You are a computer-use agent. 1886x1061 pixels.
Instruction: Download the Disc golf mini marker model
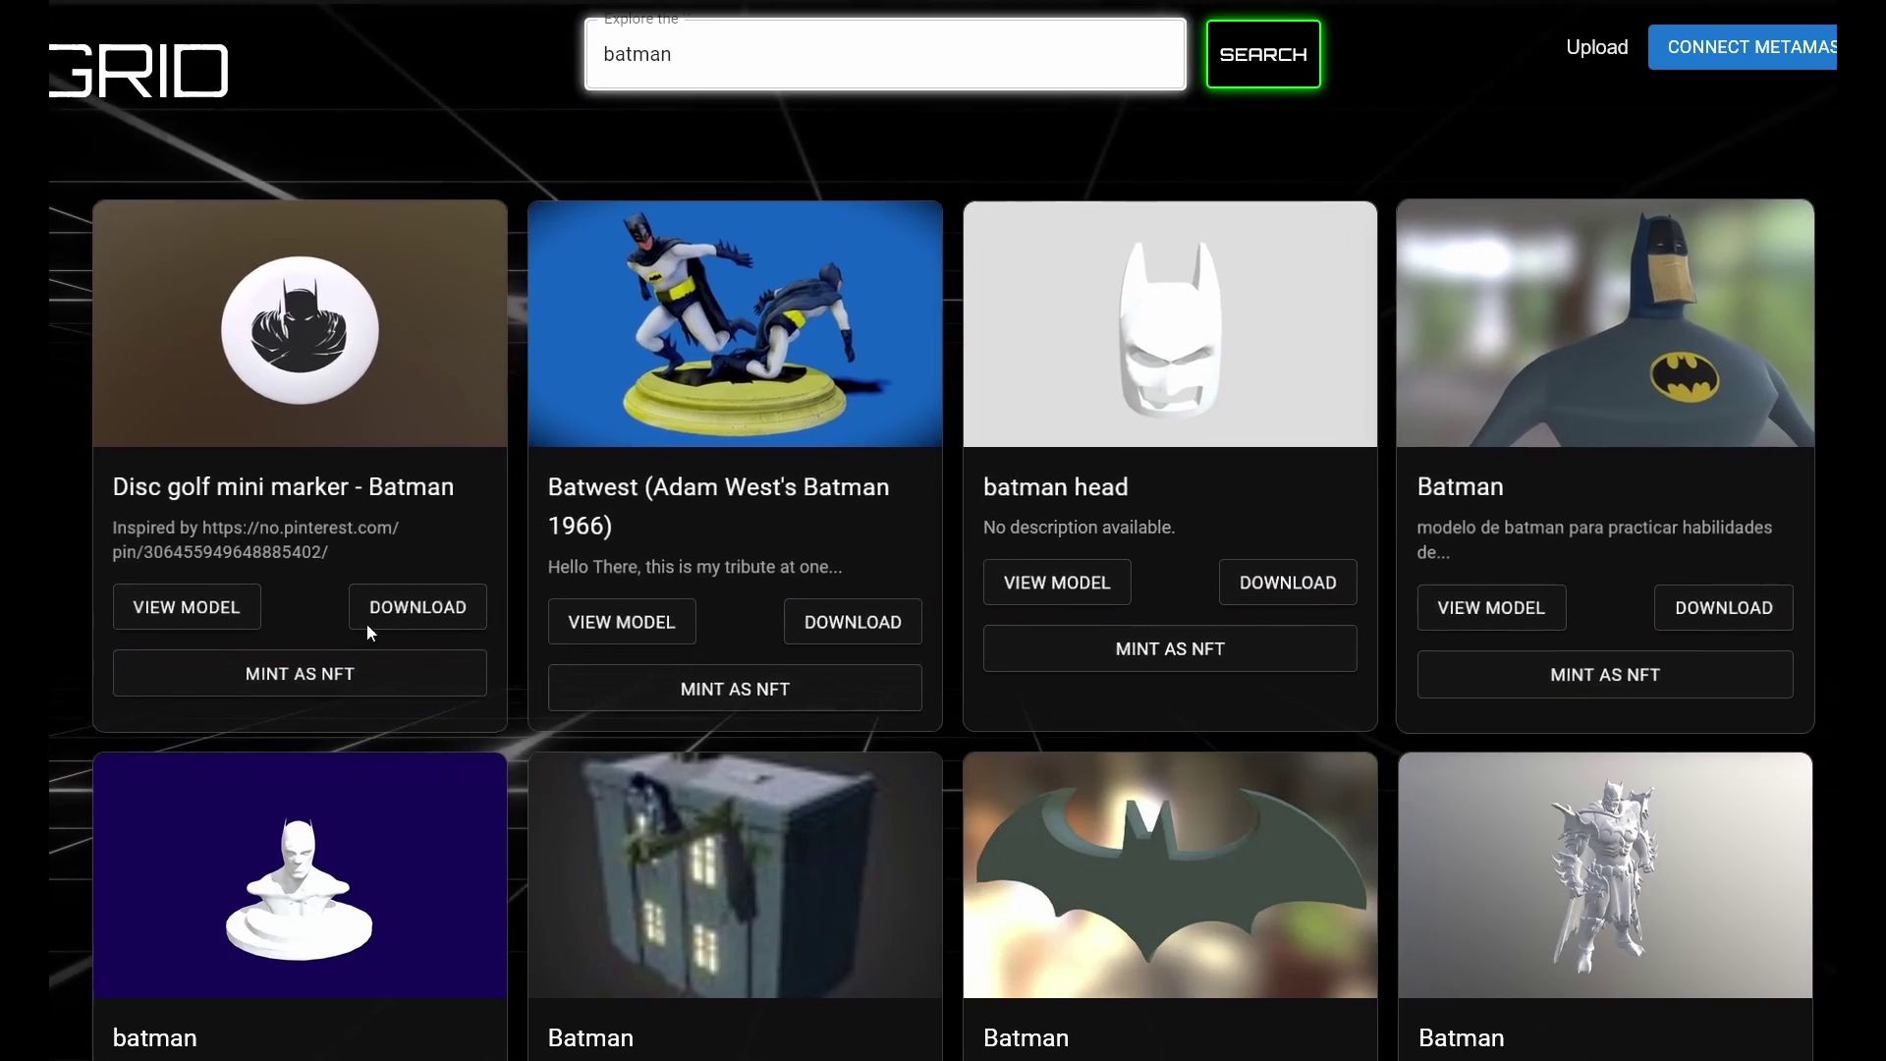pyautogui.click(x=417, y=607)
